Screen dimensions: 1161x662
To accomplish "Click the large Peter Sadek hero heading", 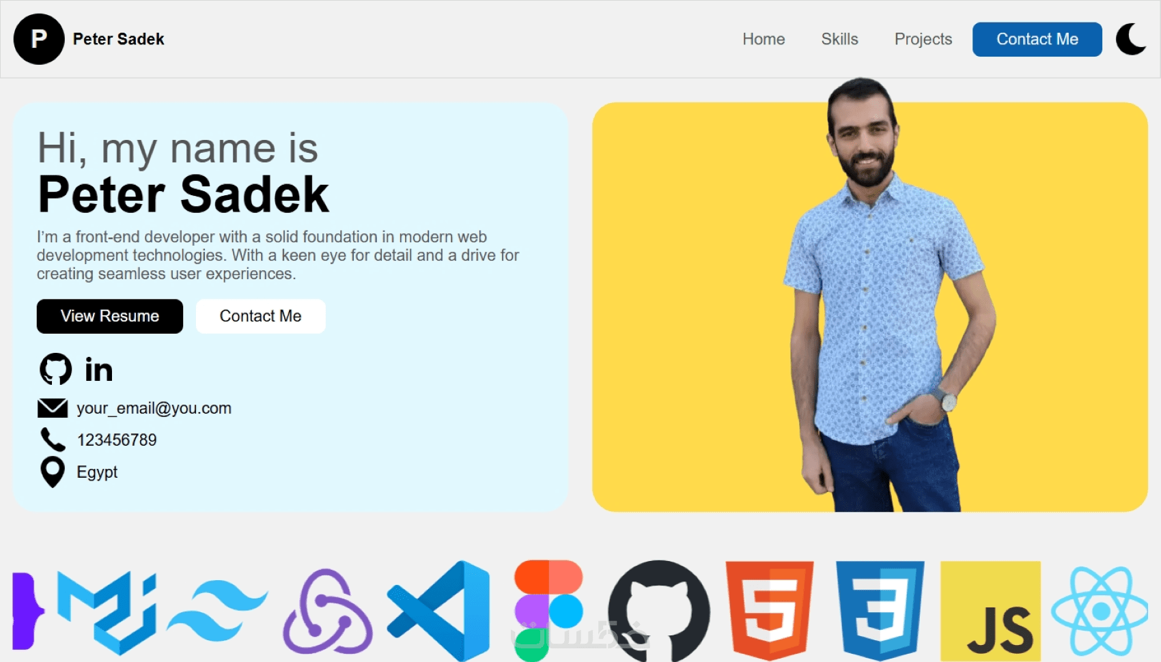I will [x=184, y=195].
